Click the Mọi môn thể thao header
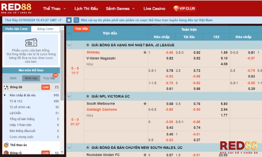262x157 pixels. pyautogui.click(x=31, y=70)
